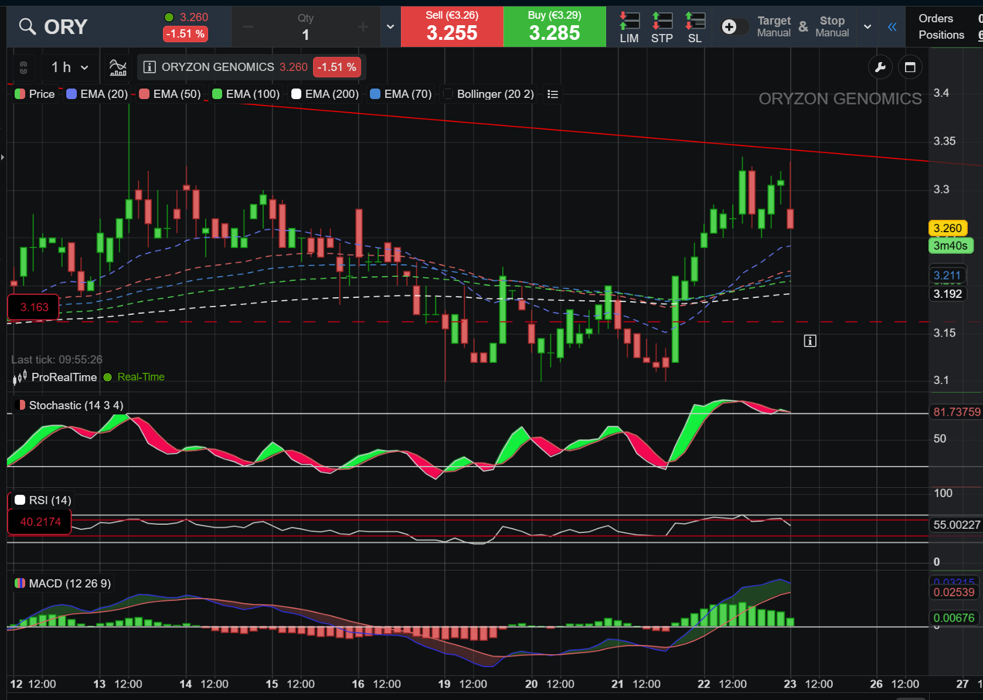The height and width of the screenshot is (700, 983).
Task: Click the ORY search magnifier icon
Action: point(27,26)
